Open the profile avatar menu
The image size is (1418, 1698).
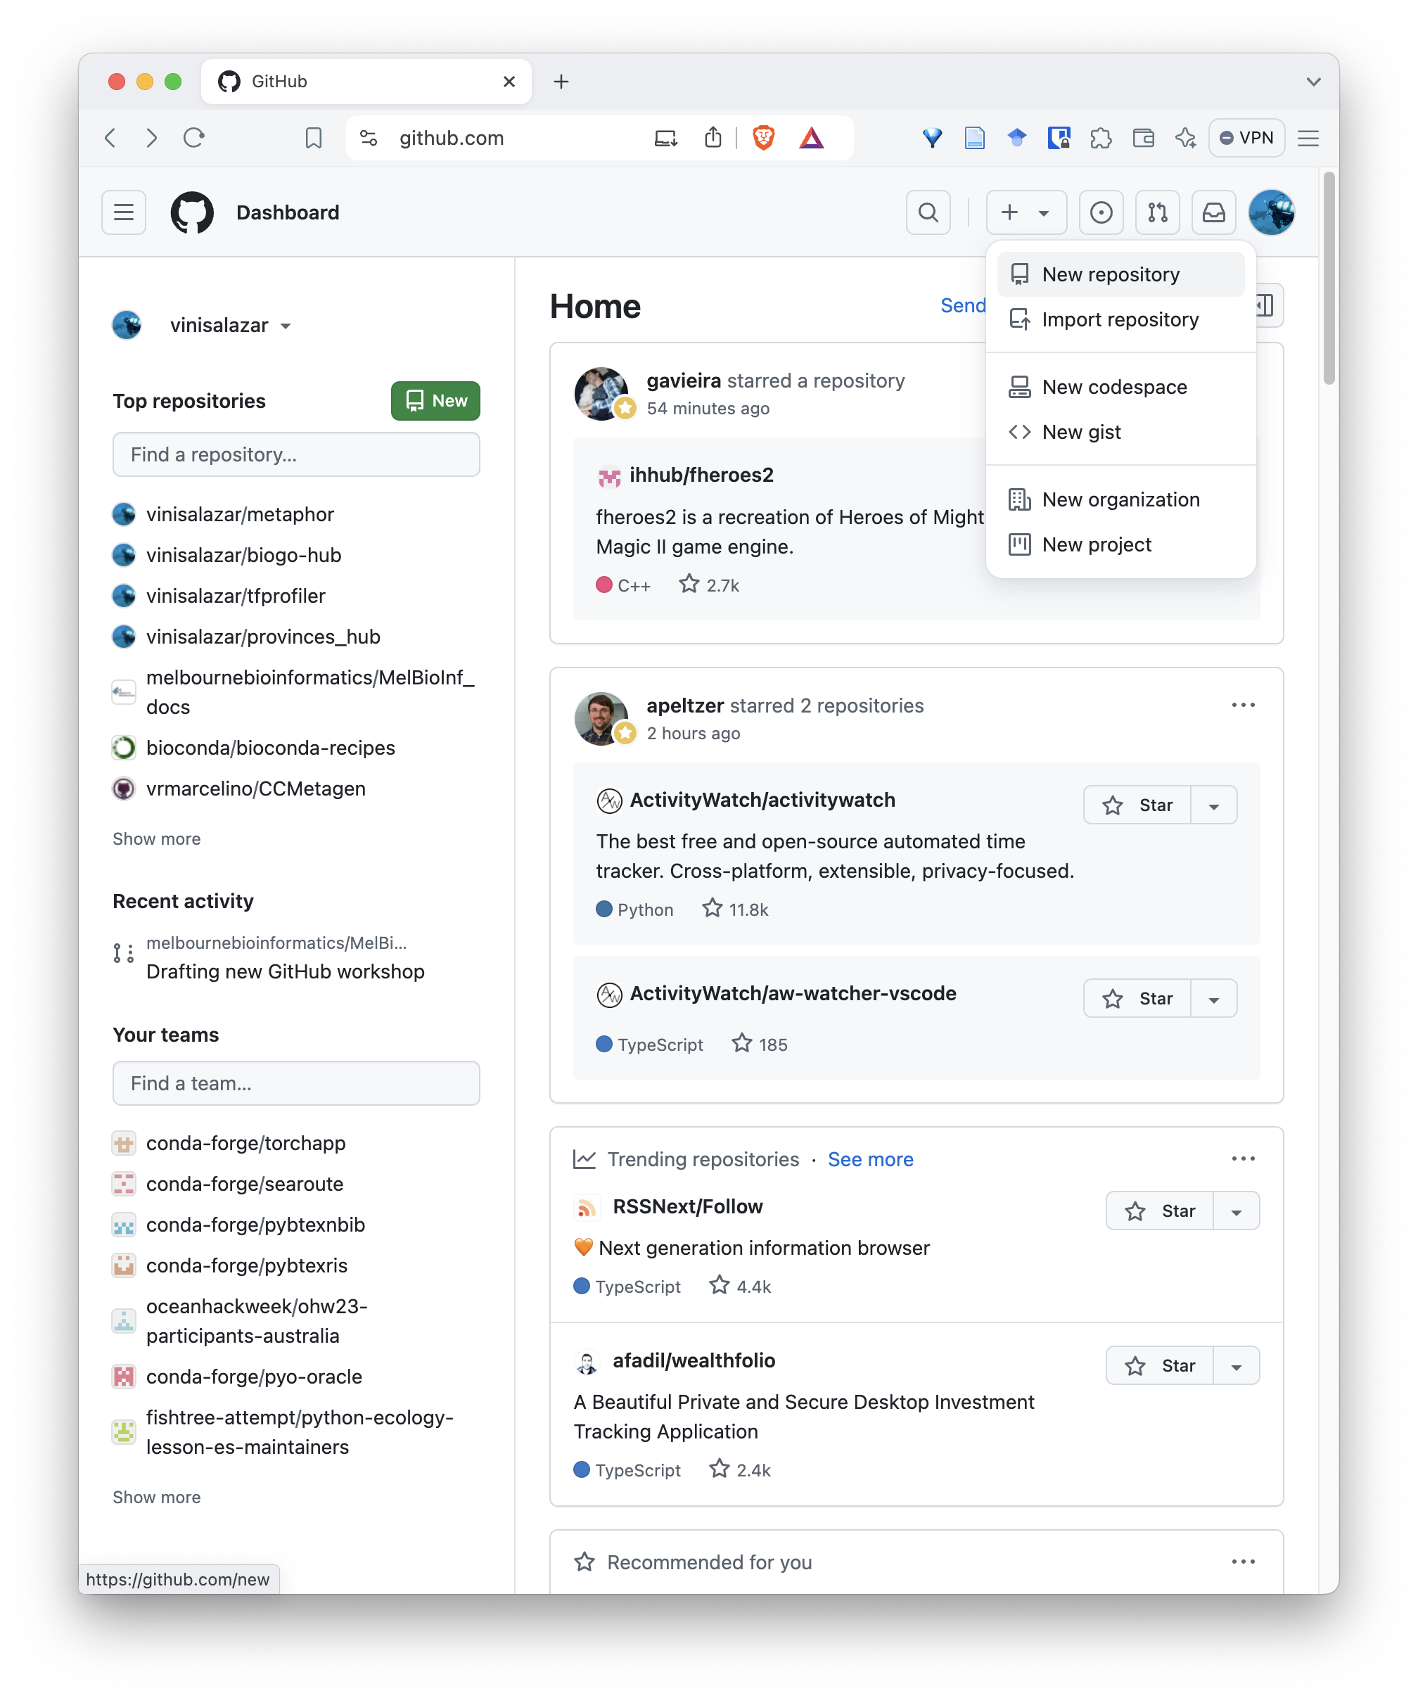1272,212
